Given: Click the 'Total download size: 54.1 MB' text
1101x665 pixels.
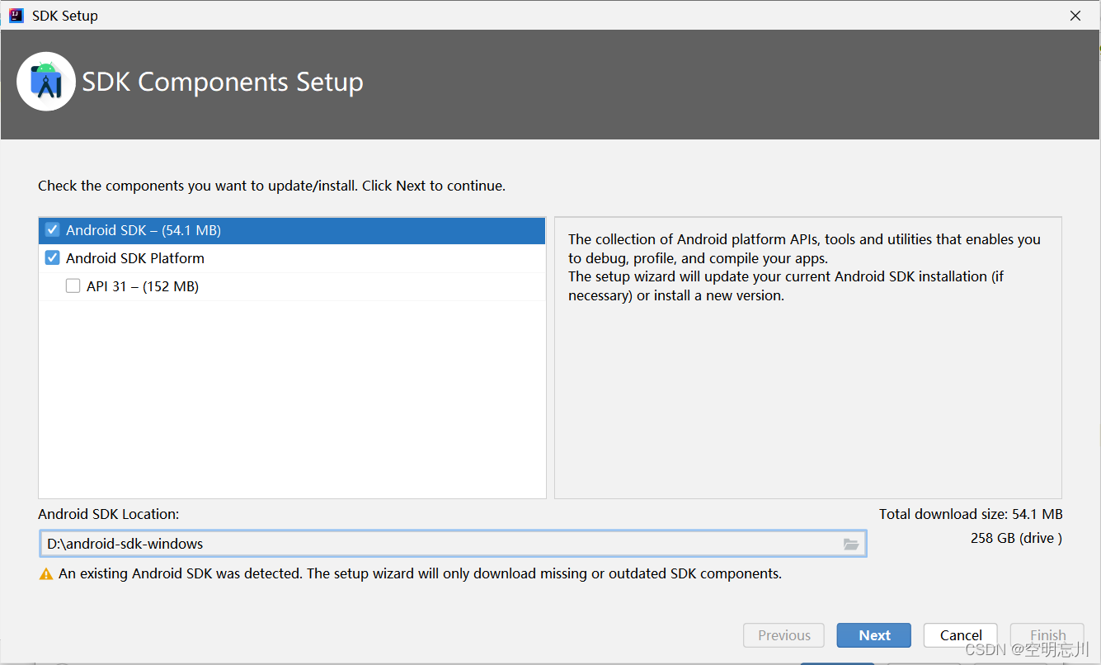Looking at the screenshot, I should coord(971,514).
